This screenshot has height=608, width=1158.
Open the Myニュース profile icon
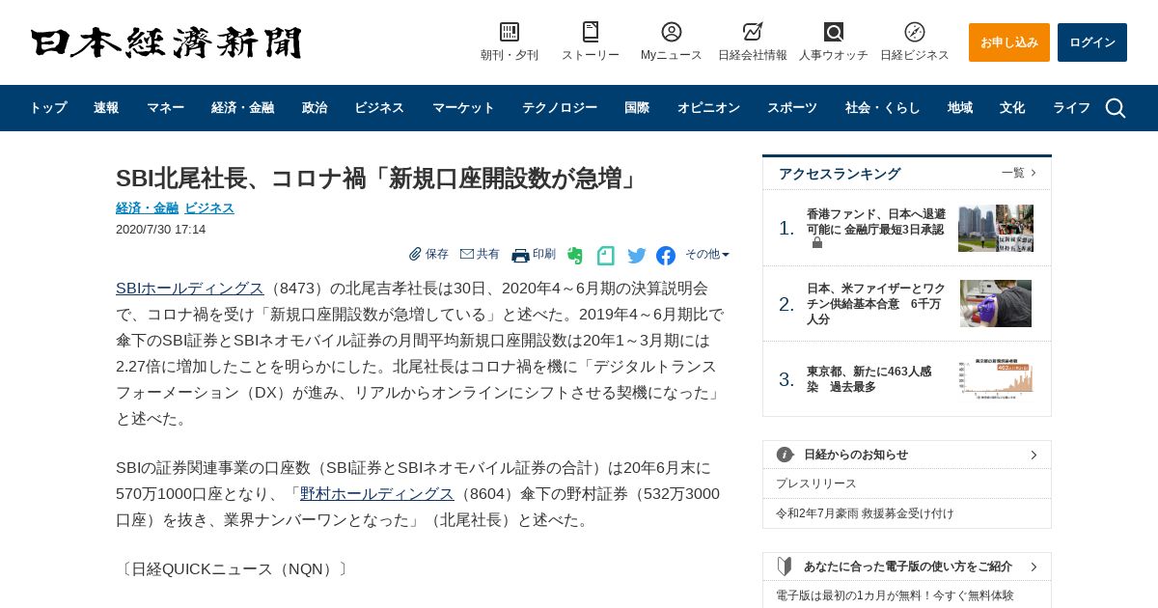(x=672, y=32)
